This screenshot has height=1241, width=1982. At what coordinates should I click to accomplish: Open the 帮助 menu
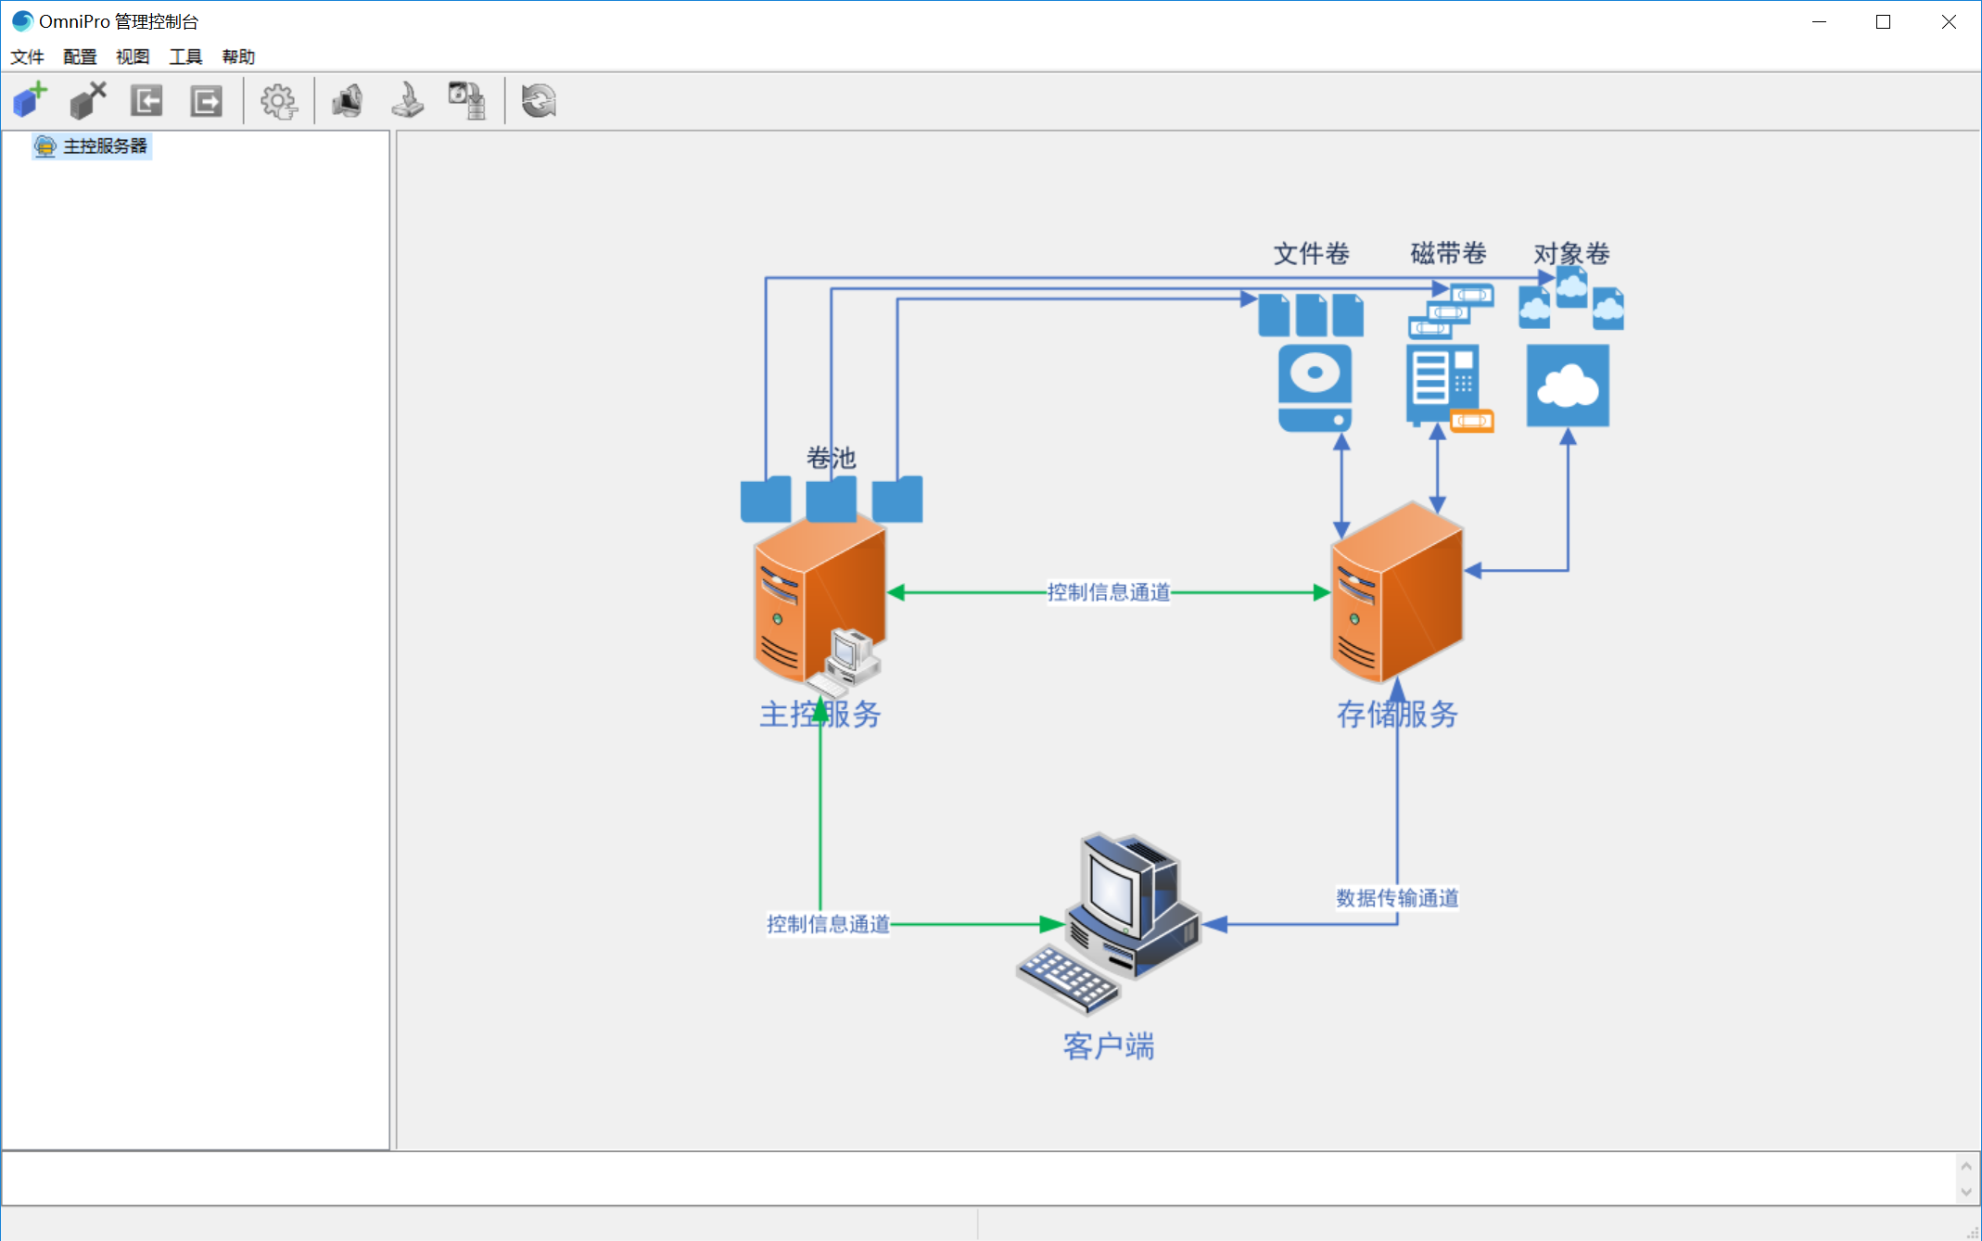pyautogui.click(x=238, y=57)
